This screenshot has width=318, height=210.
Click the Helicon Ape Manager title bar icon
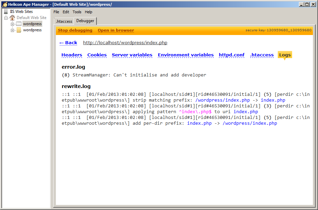pos(4,4)
